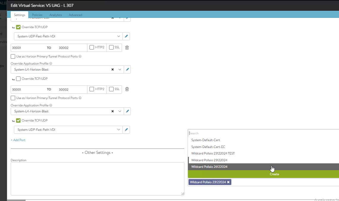Enable SSL on the second port row
Viewport: 339px width, 201px height.
112,89
